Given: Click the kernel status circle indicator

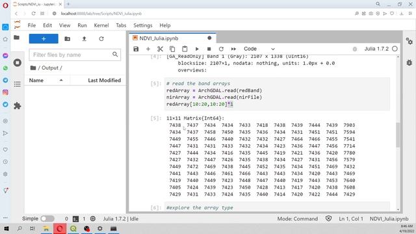Looking at the screenshot, I should 395,49.
